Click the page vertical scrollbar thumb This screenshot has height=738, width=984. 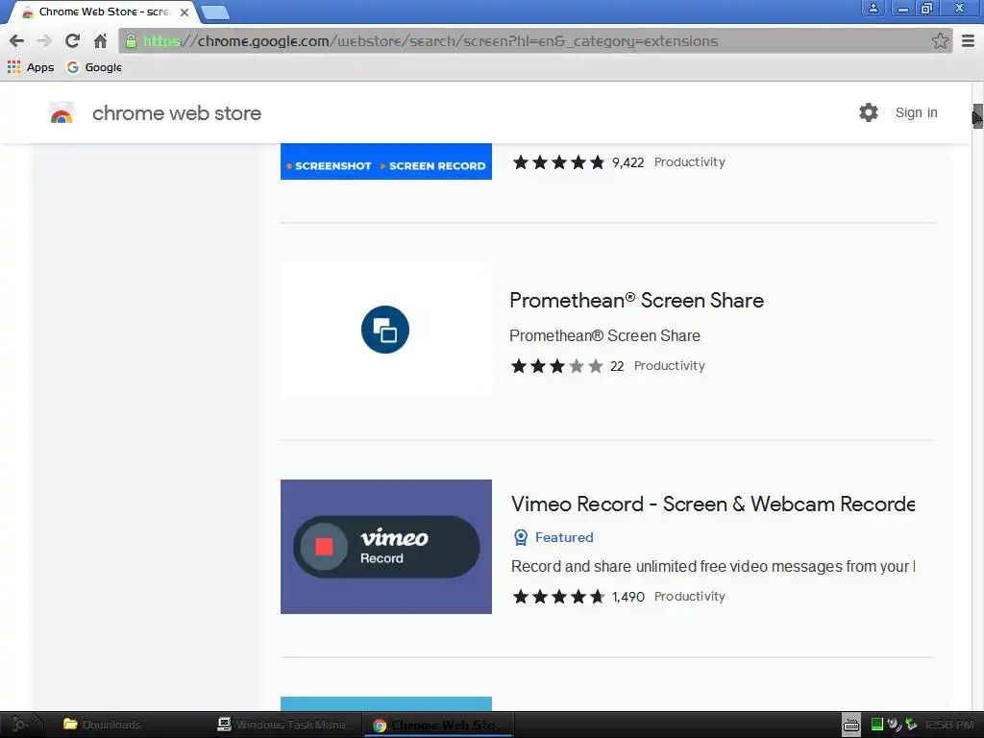tap(977, 116)
